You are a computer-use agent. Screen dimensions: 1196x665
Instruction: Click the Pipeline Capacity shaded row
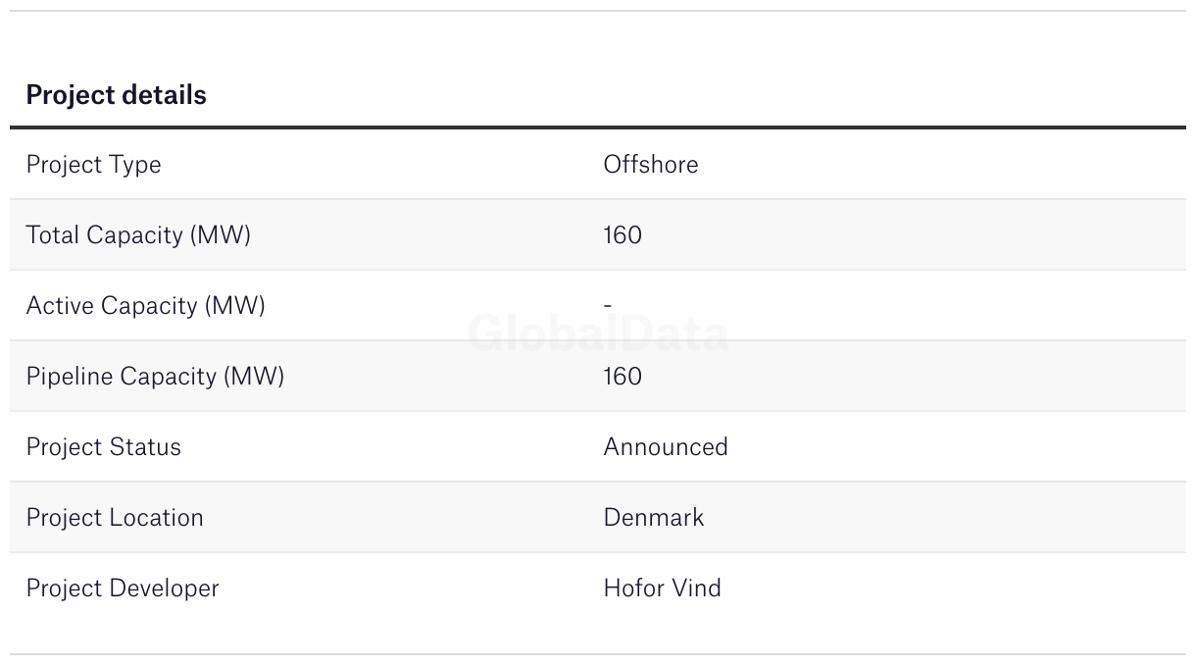(x=598, y=377)
